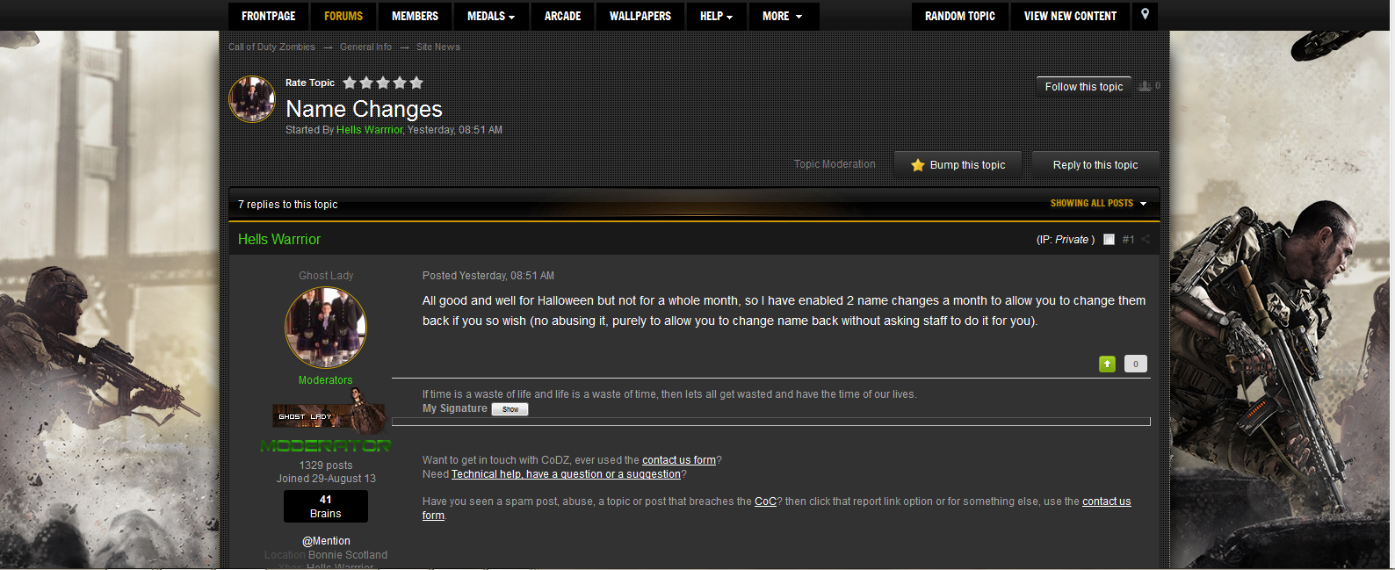
Task: Open the Forums tab
Action: pyautogui.click(x=343, y=16)
